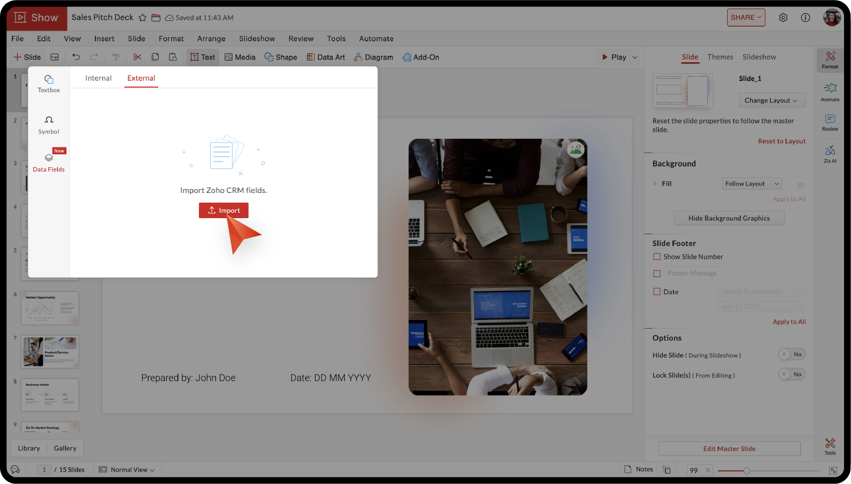Toggle the Hide Slide switch
This screenshot has height=484, width=851.
[792, 354]
